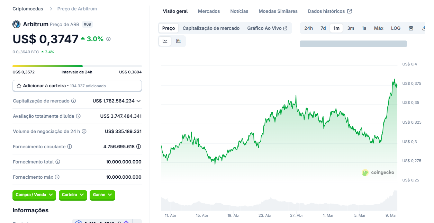Image resolution: width=434 pixels, height=223 pixels.
Task: Select the 7d time range
Action: click(x=323, y=28)
